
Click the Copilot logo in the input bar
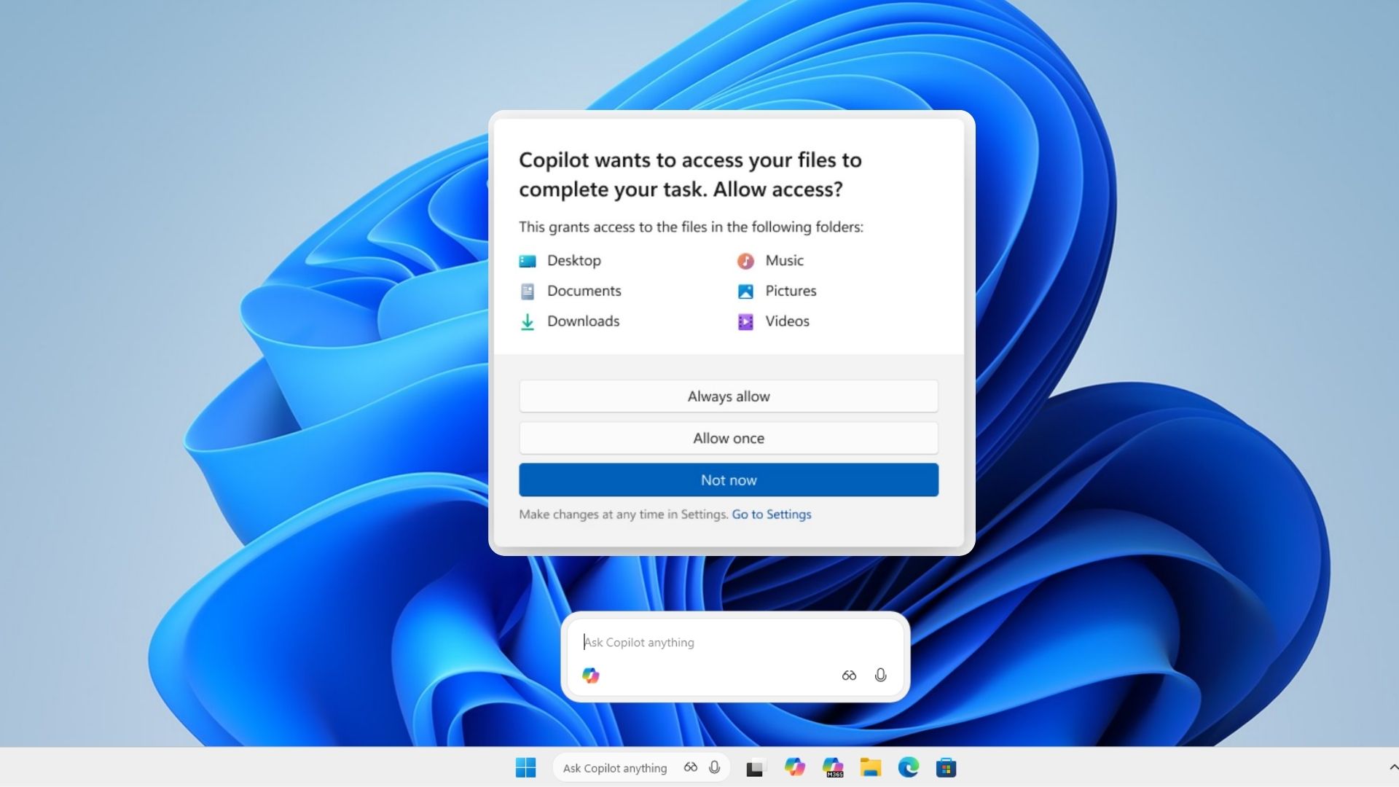[590, 675]
